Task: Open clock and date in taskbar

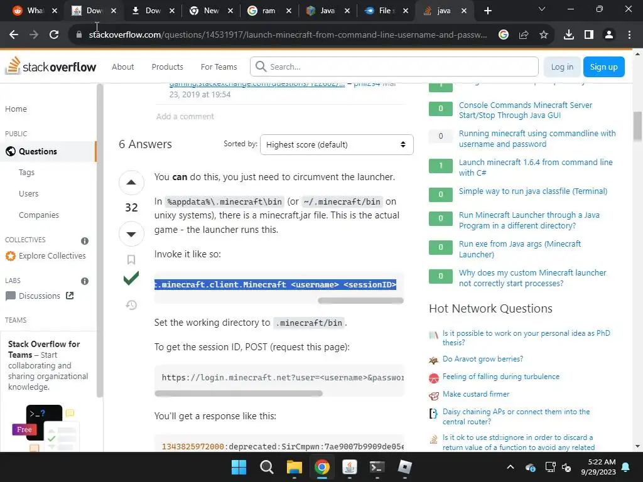Action: click(598, 467)
